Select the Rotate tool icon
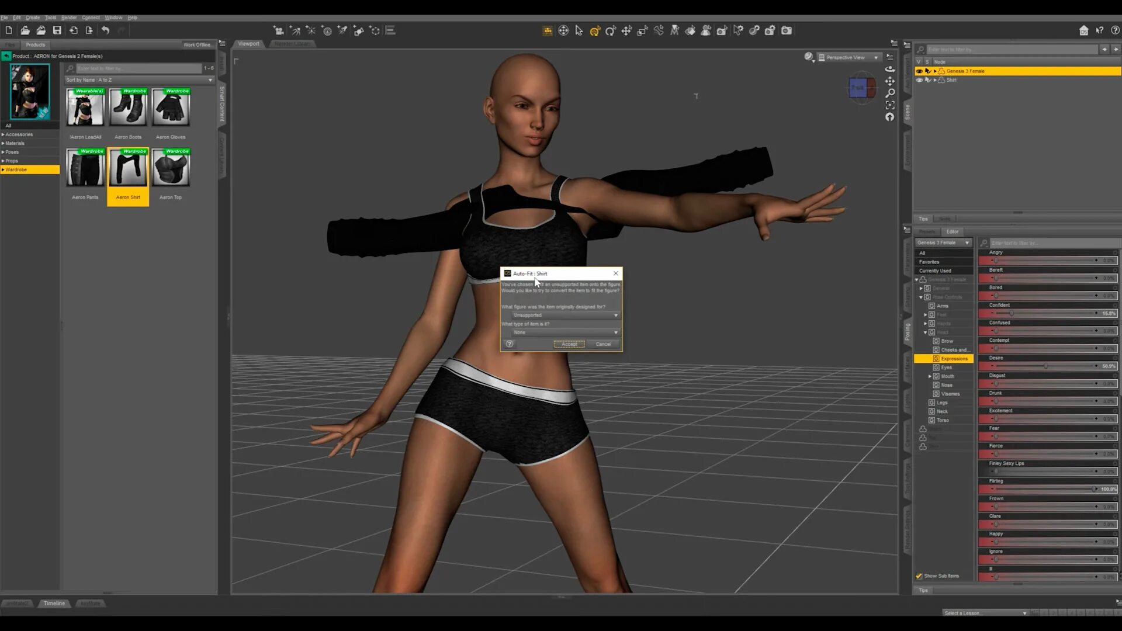1122x631 pixels. coord(610,30)
